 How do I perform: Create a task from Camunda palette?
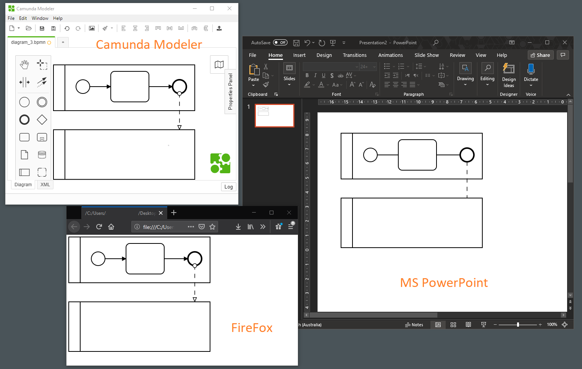[24, 137]
